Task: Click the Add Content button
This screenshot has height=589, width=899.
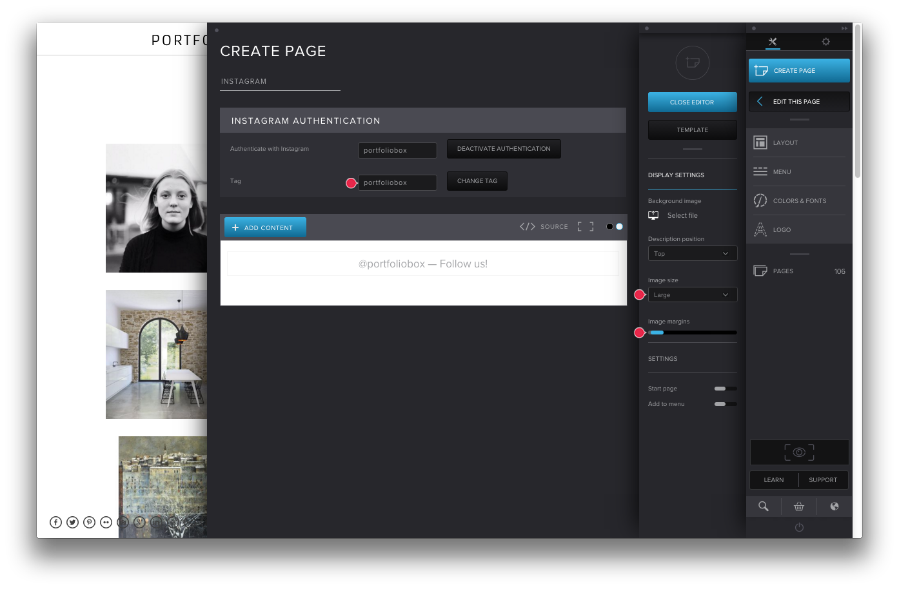Action: coord(265,227)
